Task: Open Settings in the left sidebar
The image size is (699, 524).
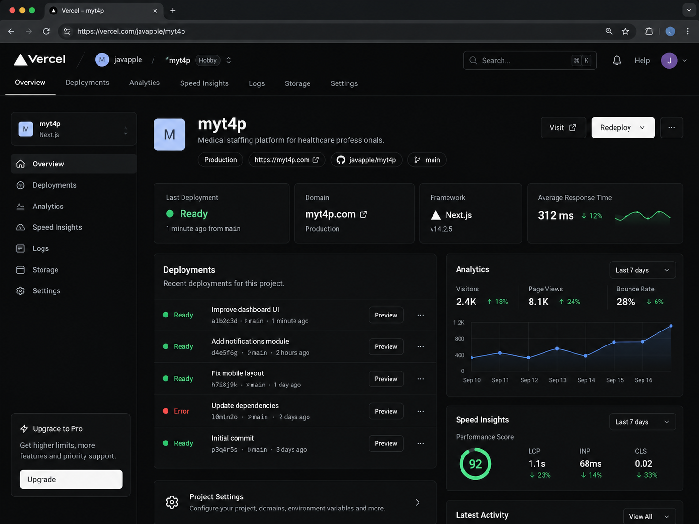Action: (x=73, y=291)
